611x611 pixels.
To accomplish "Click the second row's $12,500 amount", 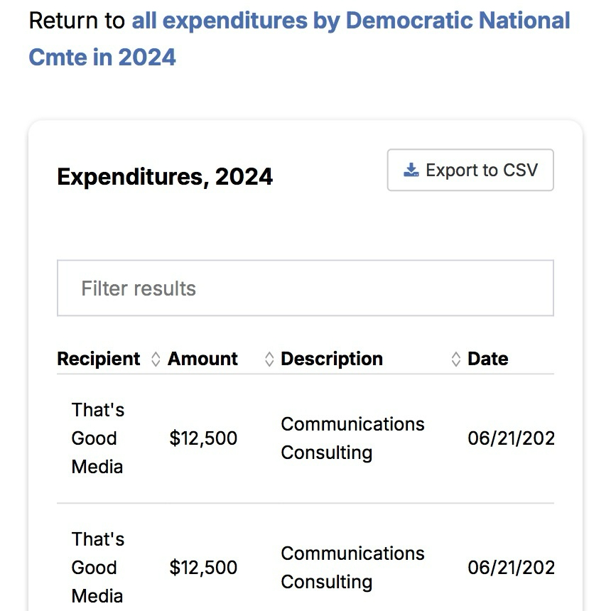I will [203, 568].
